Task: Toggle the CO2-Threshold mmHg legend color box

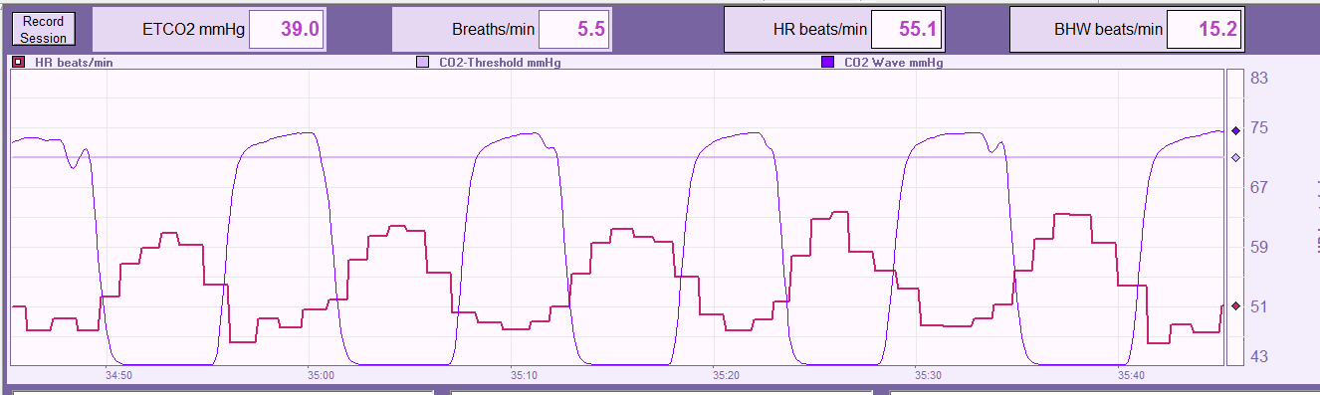Action: [x=422, y=62]
